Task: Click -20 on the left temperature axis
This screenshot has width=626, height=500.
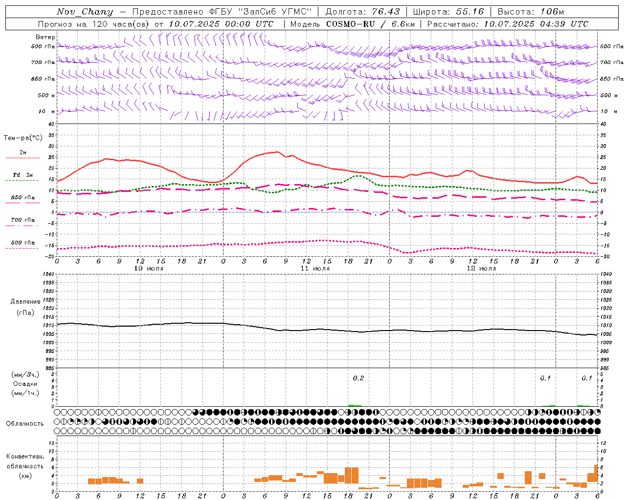Action: [50, 257]
